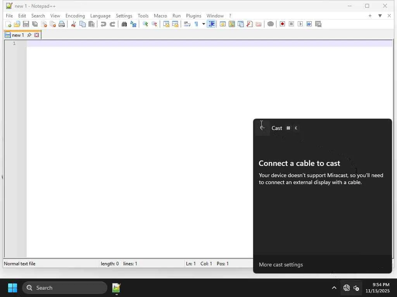Open the File menu

[9, 15]
